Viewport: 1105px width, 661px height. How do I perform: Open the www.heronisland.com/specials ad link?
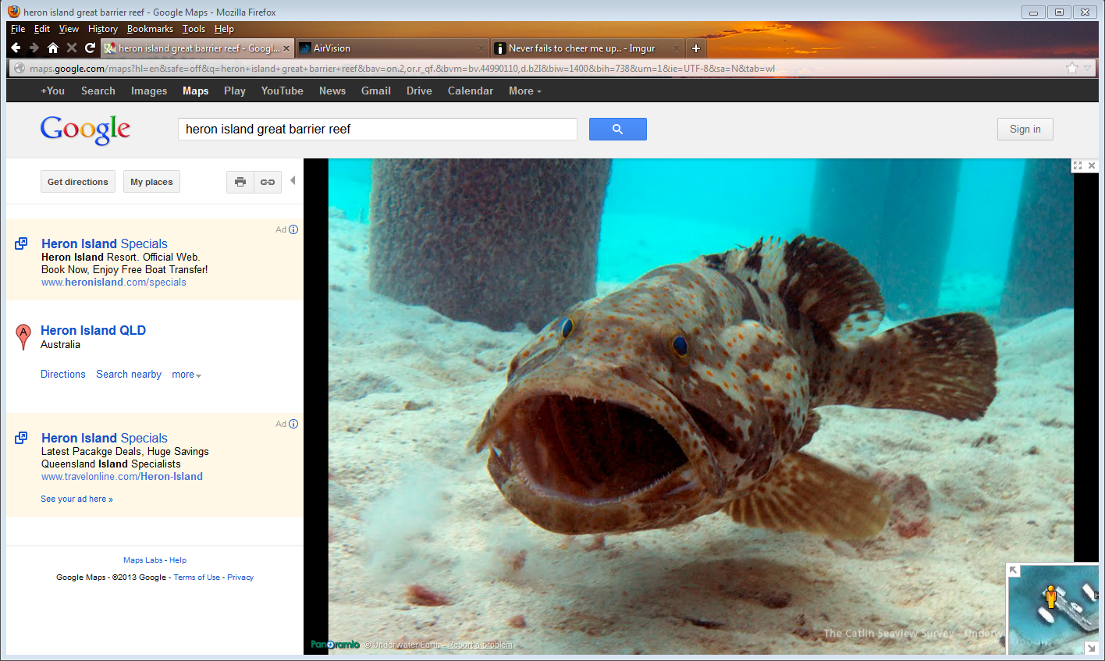(x=114, y=283)
